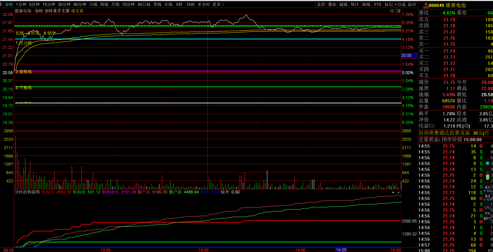Image resolution: width=493 pixels, height=252 pixels.
Task: Add stock via +自选 button
Action: click(400, 4)
